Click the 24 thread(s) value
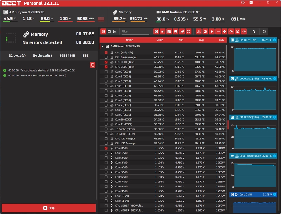The height and width of the screenshot is (214, 281). [43, 55]
